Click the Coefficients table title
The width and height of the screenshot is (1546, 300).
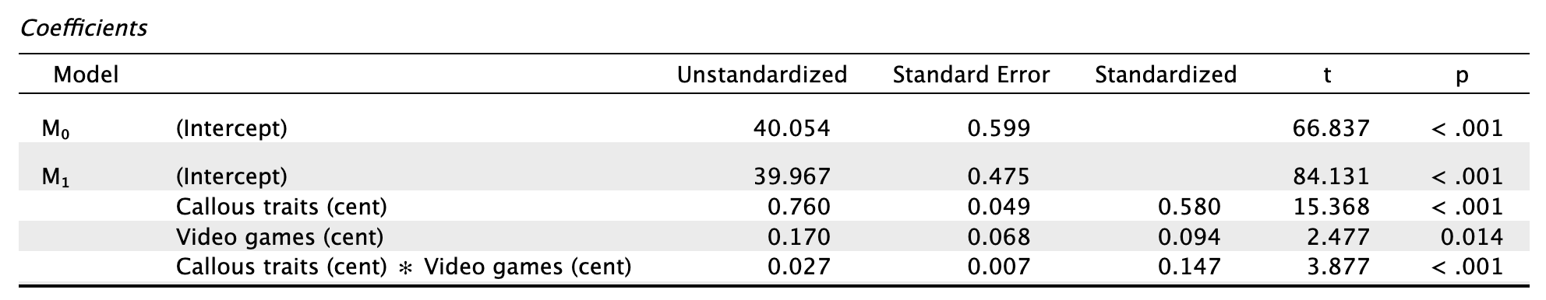point(84,30)
